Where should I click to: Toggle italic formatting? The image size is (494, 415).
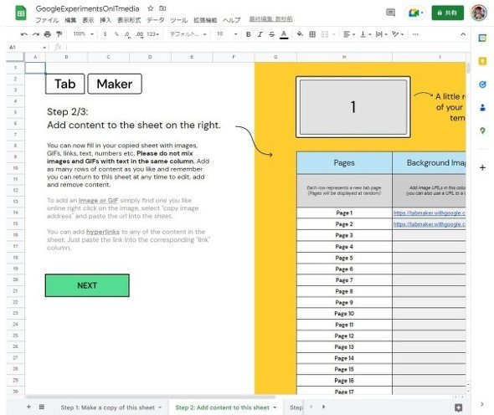(260, 34)
